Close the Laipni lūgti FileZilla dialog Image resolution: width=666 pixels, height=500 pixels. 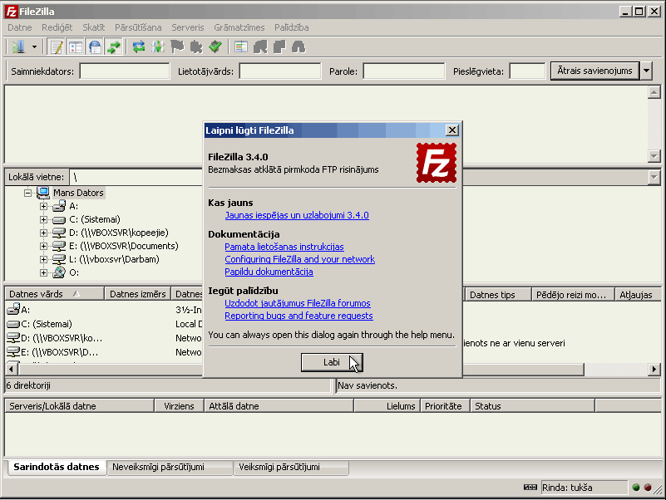(452, 130)
